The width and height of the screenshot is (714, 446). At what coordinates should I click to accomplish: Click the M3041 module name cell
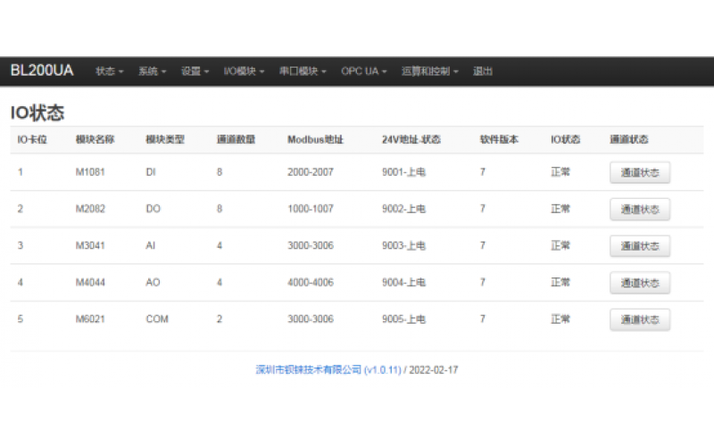(x=90, y=246)
